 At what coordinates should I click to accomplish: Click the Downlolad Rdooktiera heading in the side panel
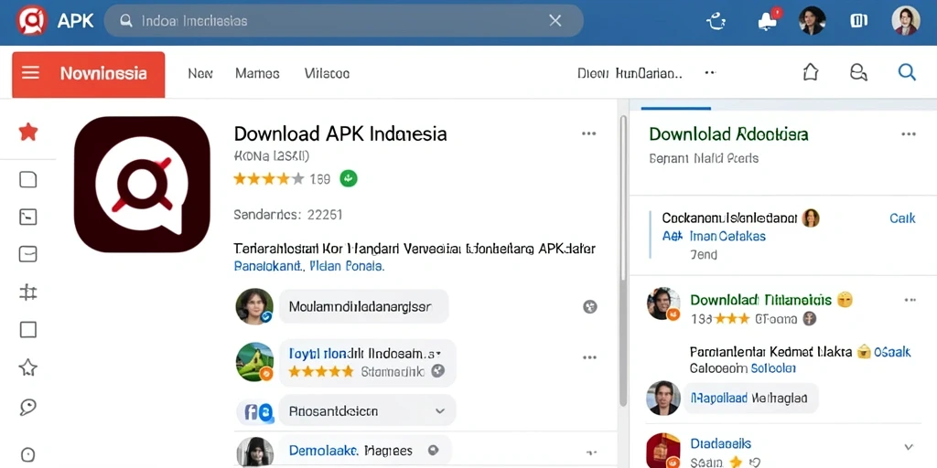click(728, 133)
